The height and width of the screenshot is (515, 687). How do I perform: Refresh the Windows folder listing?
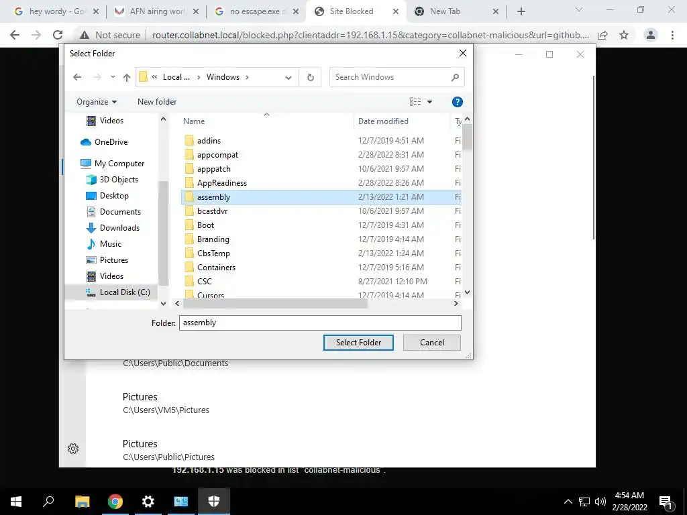[x=310, y=77]
